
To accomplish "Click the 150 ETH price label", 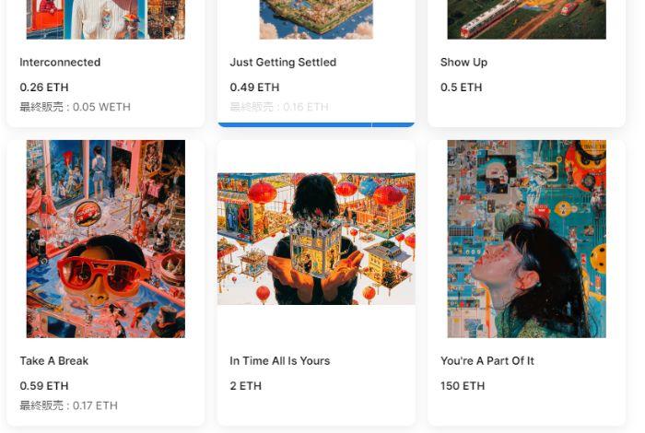I will click(x=463, y=386).
